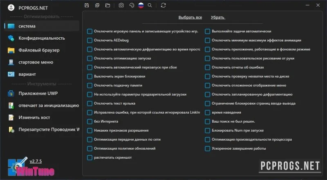Screen dimensions: 327x180
Task: Check 'Выключить экран блокировки'
Action: coord(90,76)
